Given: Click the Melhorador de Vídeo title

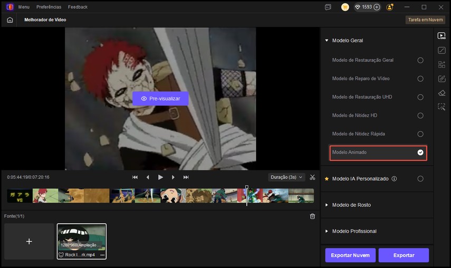Looking at the screenshot, I should coord(45,20).
